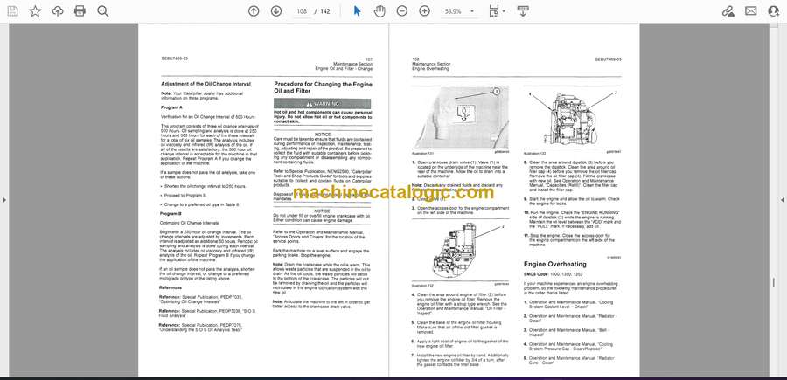Share a link to the file

point(728,11)
